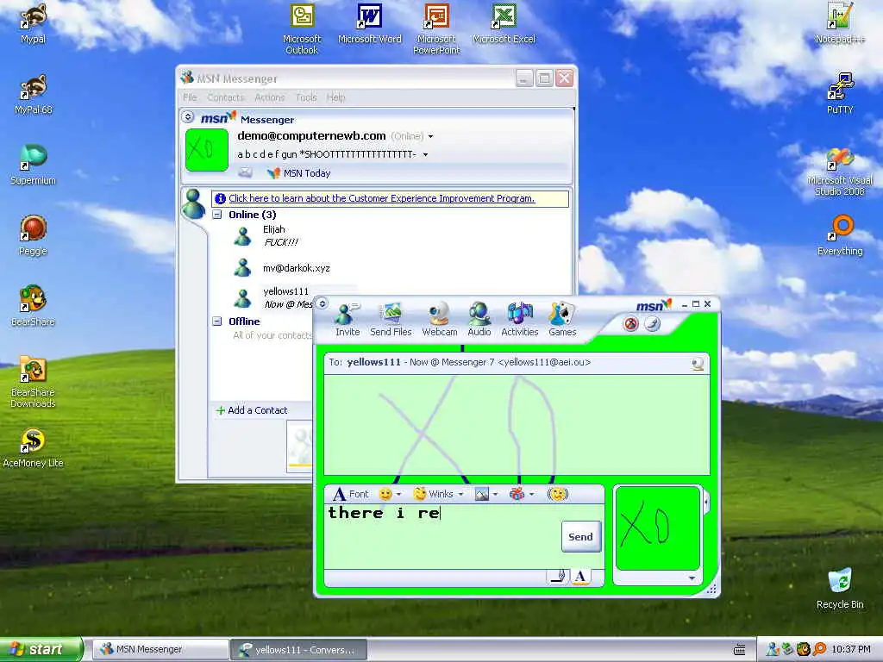Send a nudge with the nudge icon

[558, 494]
